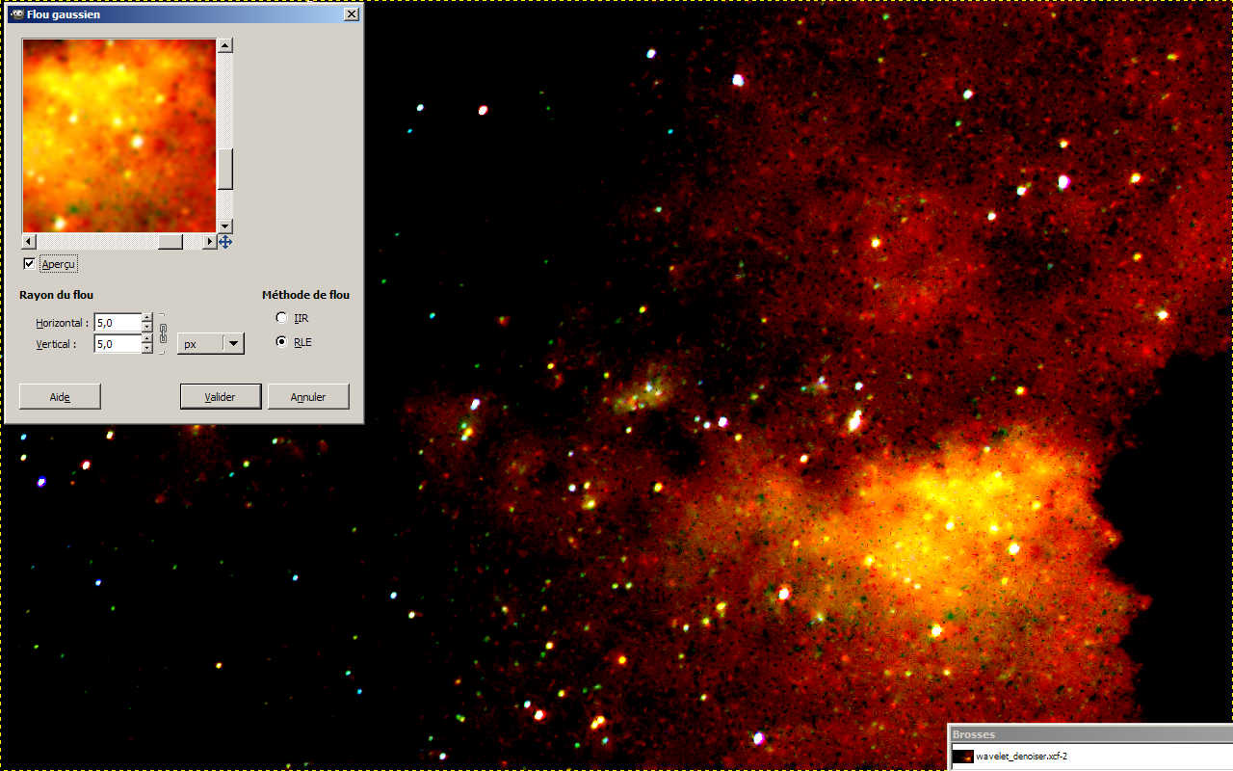
Task: Click the GIMP icon in dialog title bar
Action: point(16,14)
